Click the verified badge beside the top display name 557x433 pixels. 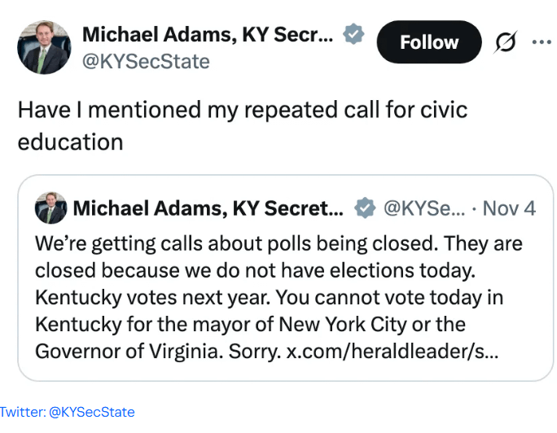[353, 34]
